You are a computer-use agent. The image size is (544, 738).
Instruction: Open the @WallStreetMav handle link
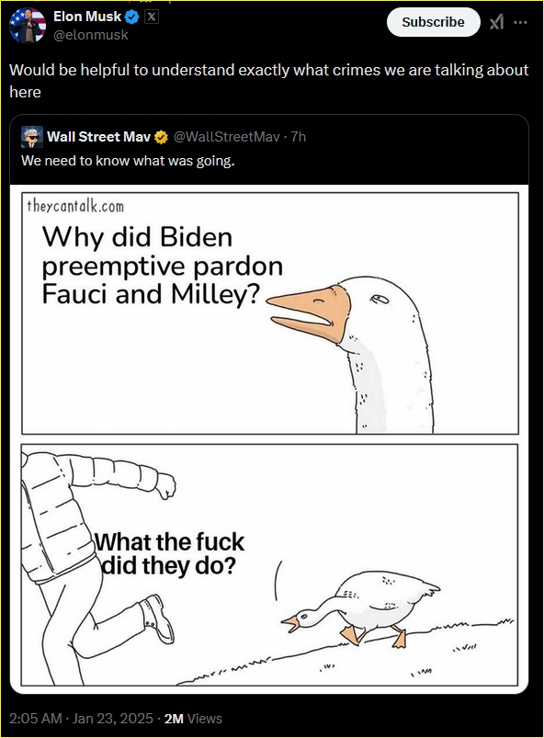point(226,137)
